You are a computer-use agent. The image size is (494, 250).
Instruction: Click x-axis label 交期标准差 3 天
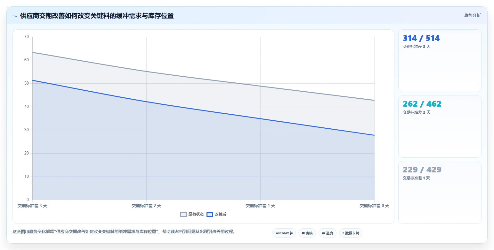(32, 206)
